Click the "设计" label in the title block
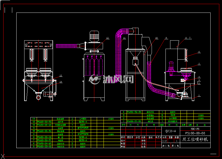The image size is (222, 159). 123,140
